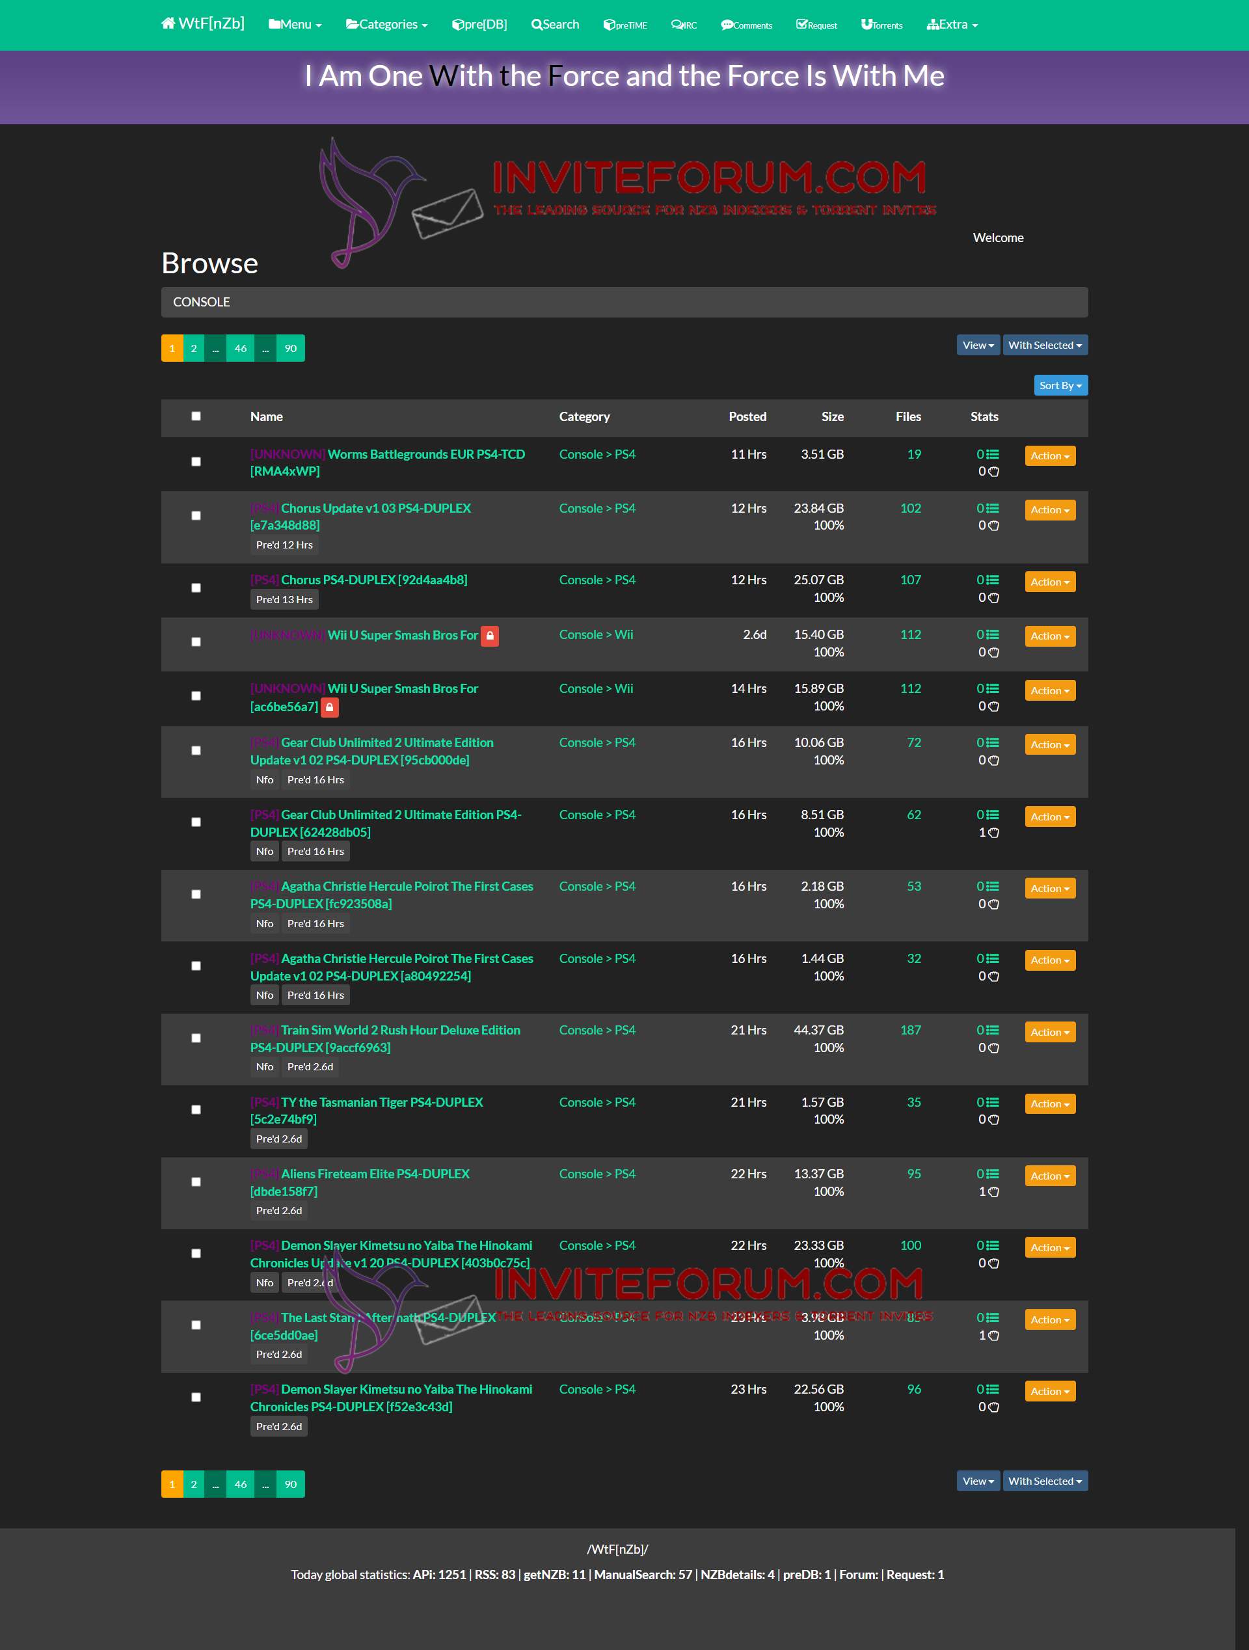
Task: Open Console > Wii category link for row [ac6be56a]
Action: pos(596,688)
